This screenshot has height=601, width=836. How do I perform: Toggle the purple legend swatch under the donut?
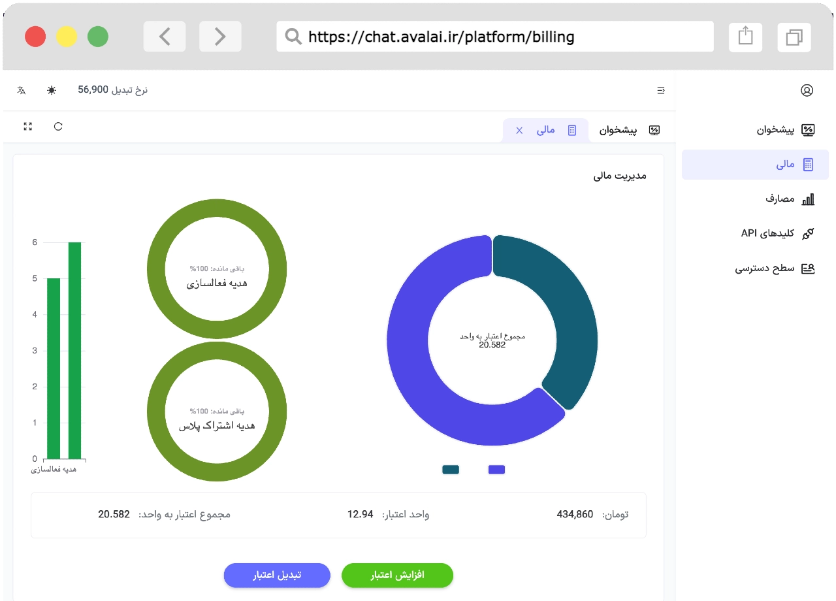tap(496, 470)
